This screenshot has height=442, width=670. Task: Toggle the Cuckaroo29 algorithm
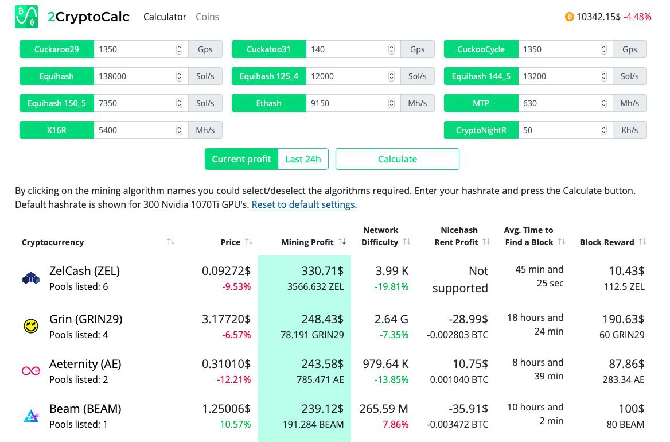pos(57,49)
